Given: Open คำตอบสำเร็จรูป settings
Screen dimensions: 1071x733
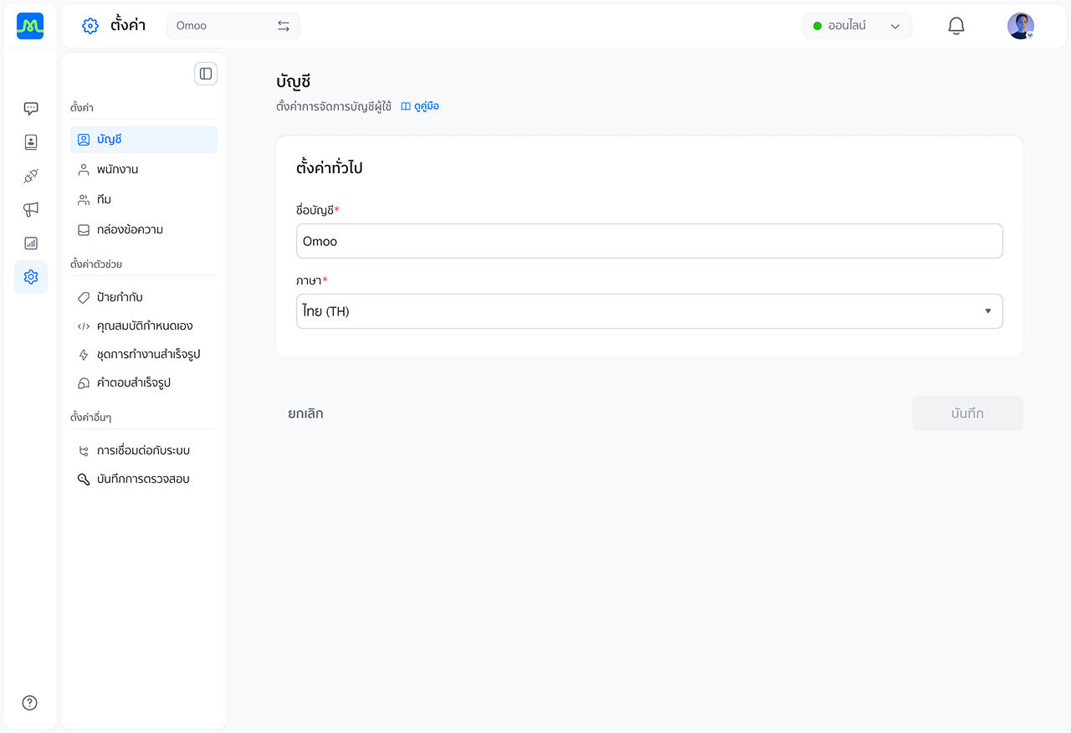Looking at the screenshot, I should (144, 383).
